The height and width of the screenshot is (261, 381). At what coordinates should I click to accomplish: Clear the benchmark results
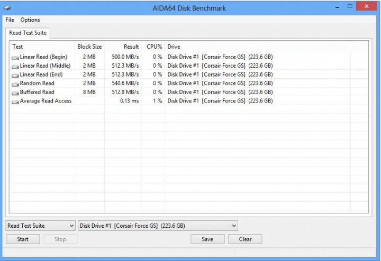245,239
